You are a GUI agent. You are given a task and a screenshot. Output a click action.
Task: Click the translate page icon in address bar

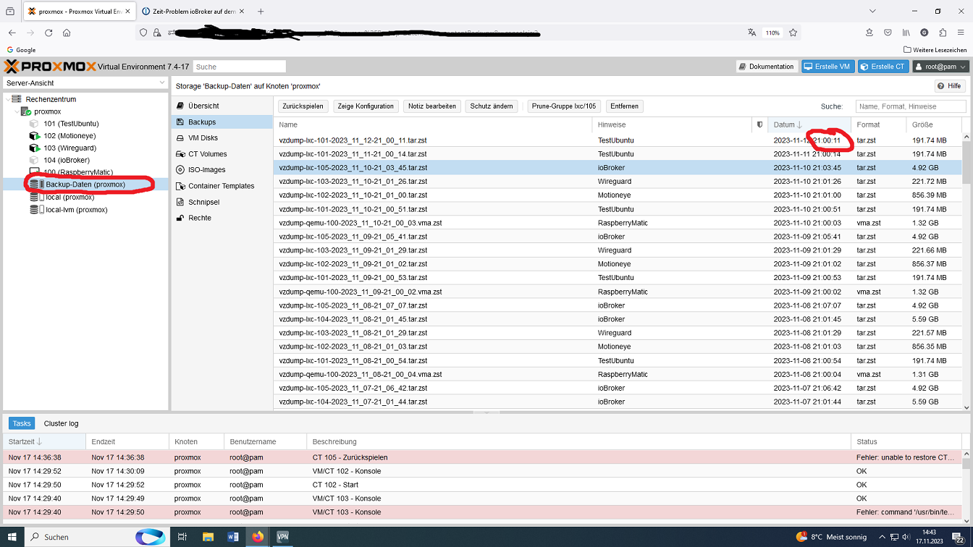[752, 33]
